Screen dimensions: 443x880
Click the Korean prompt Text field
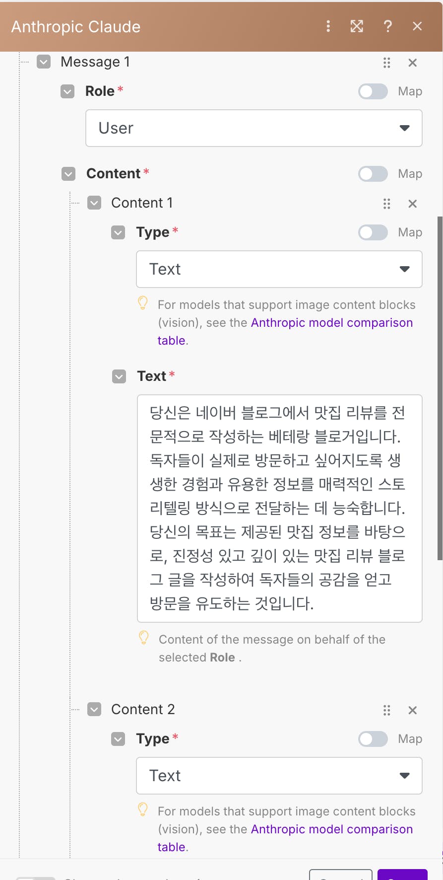[279, 508]
